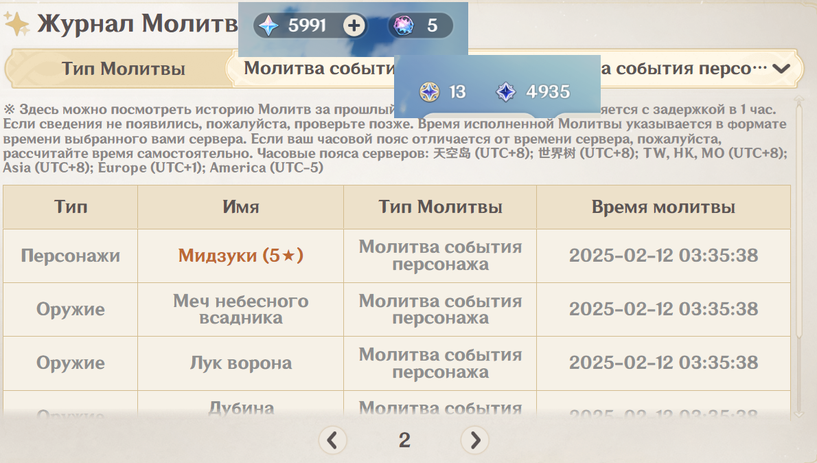Click the Меч небесного всадника cell
Image resolution: width=817 pixels, height=463 pixels.
click(x=241, y=309)
